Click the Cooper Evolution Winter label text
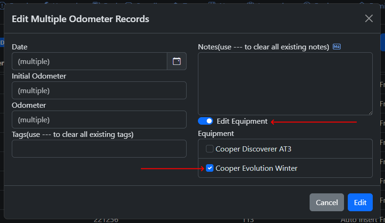This screenshot has height=223, width=385. pos(256,168)
